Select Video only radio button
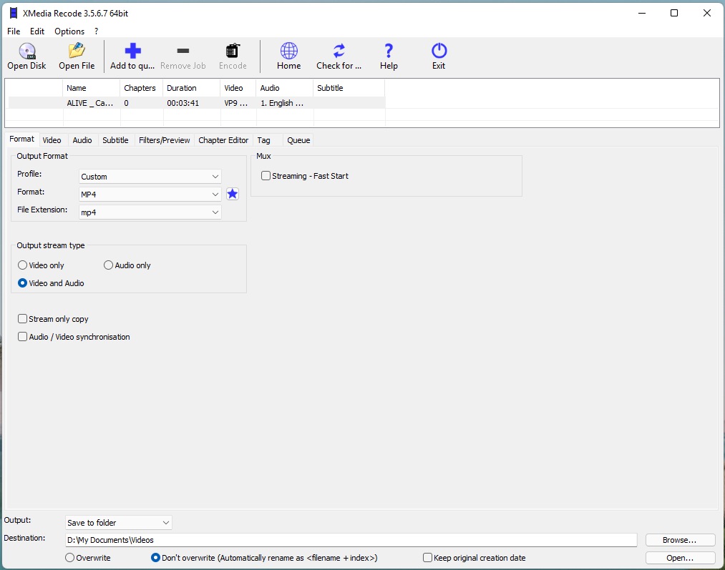The image size is (725, 570). [22, 265]
